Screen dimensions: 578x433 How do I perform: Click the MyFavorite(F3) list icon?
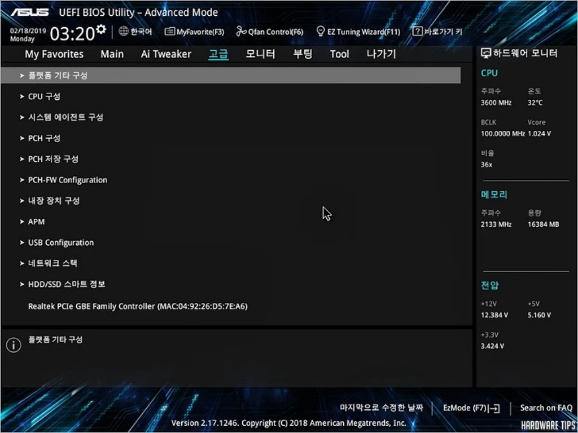pyautogui.click(x=169, y=32)
